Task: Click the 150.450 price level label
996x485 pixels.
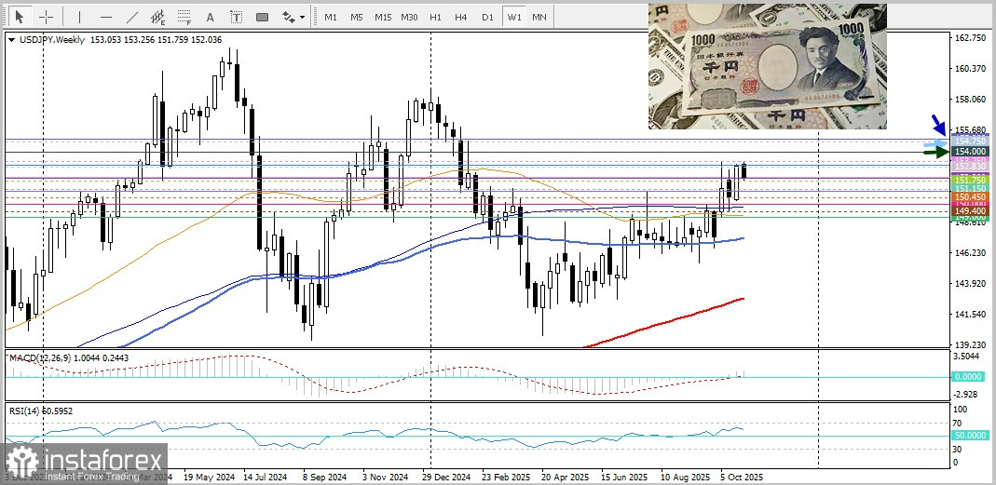Action: (969, 197)
